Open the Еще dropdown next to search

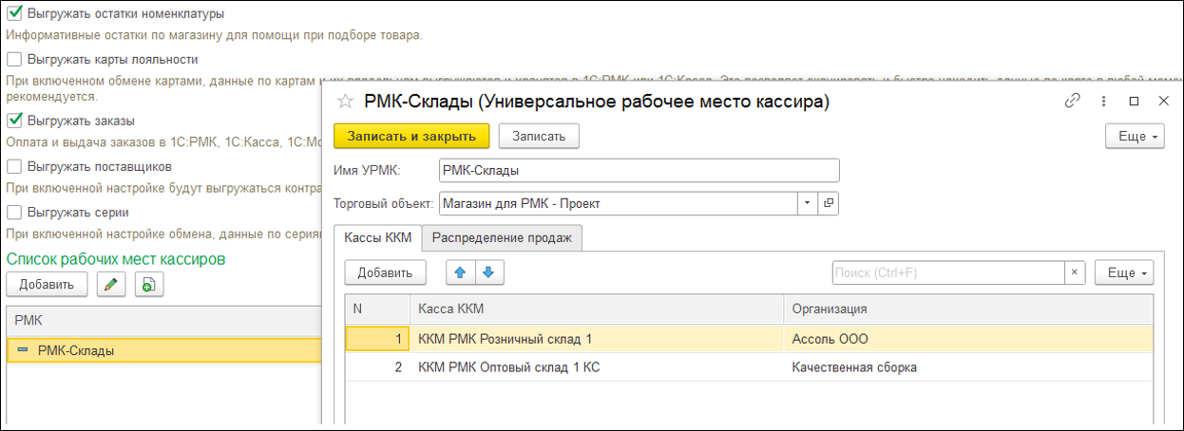[1124, 272]
